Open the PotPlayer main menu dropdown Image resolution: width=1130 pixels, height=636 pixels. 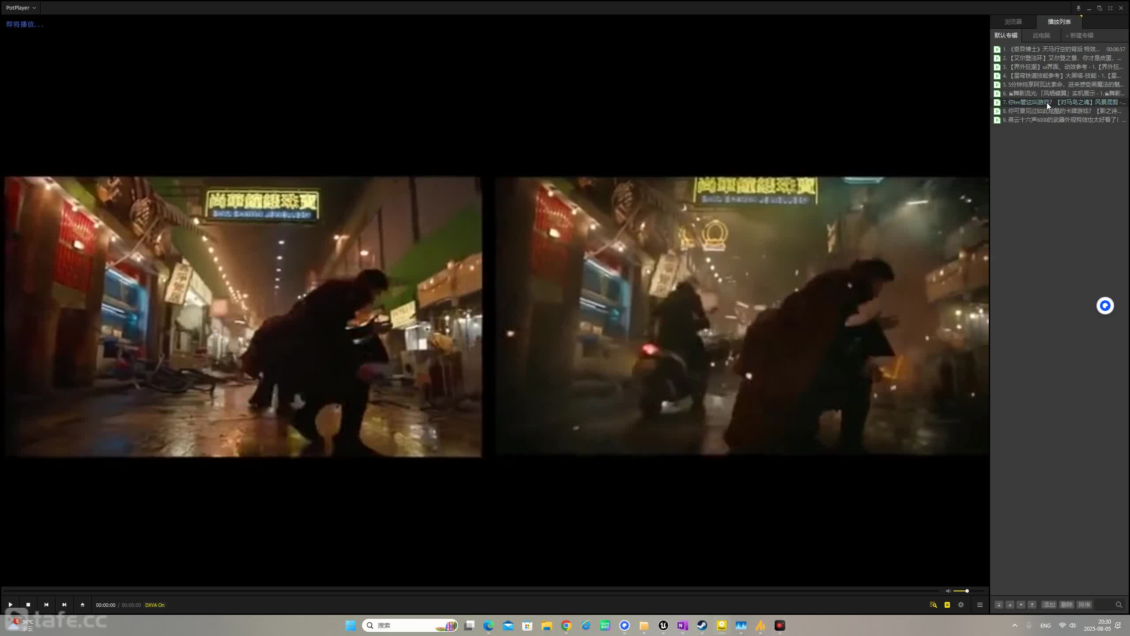pos(21,8)
